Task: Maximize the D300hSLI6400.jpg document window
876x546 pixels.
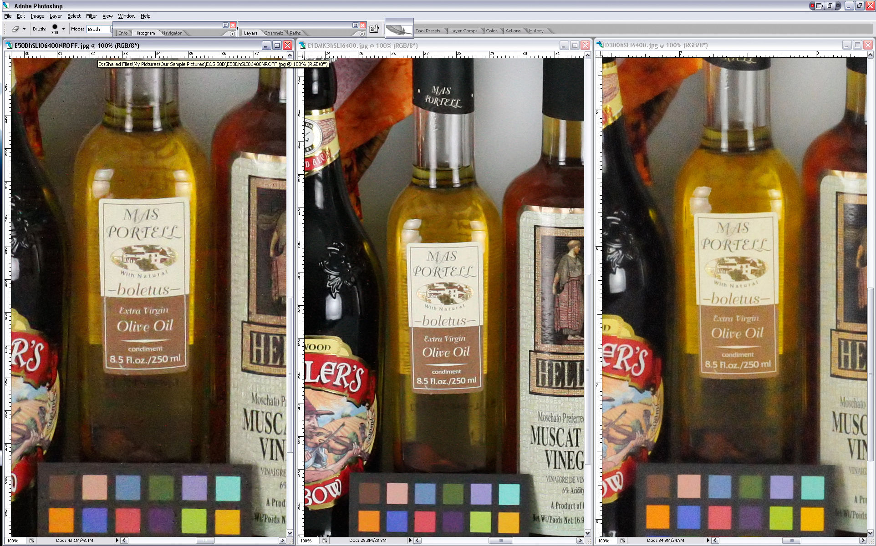Action: (857, 45)
